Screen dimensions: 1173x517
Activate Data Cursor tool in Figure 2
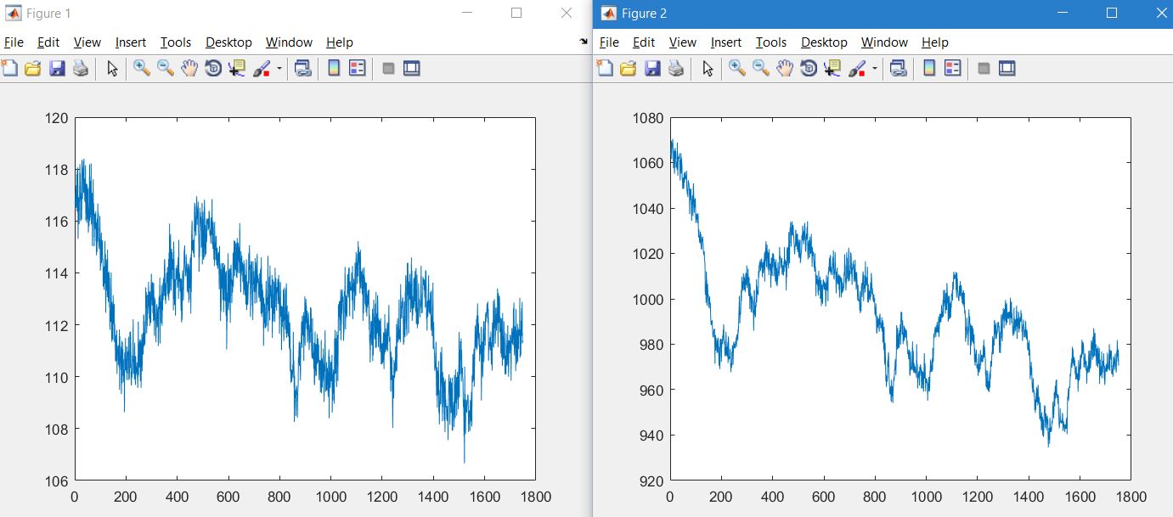coord(832,69)
